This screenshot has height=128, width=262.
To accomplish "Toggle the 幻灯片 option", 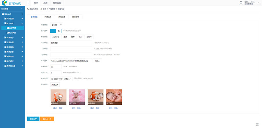I will (89, 37).
